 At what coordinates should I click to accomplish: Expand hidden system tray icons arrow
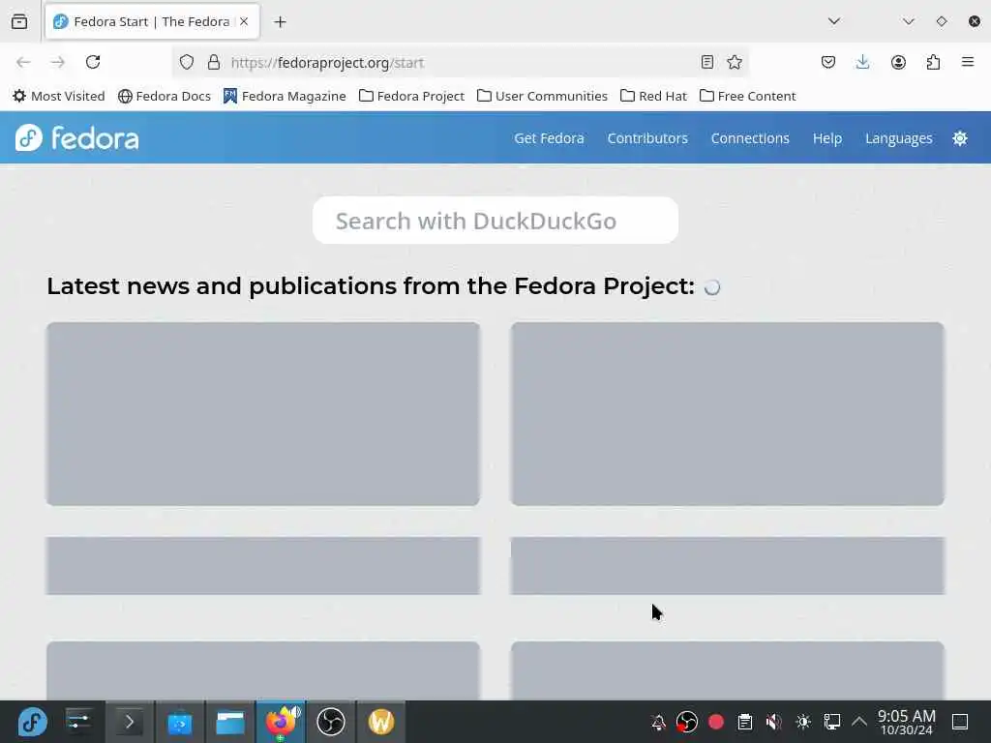coord(859,721)
